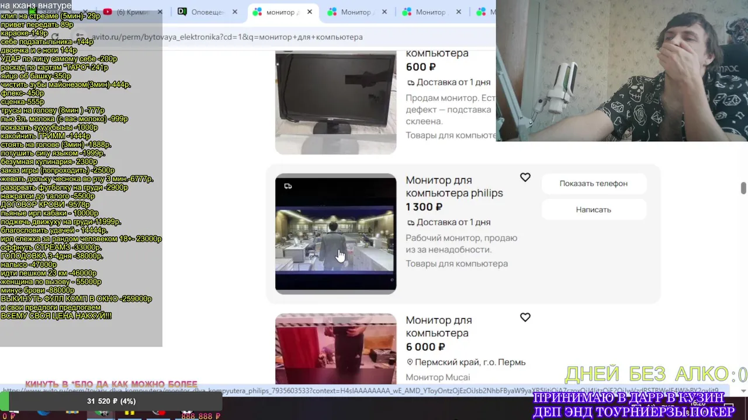Open the Philips monitor listing thumbnail
The width and height of the screenshot is (748, 420).
(x=335, y=233)
